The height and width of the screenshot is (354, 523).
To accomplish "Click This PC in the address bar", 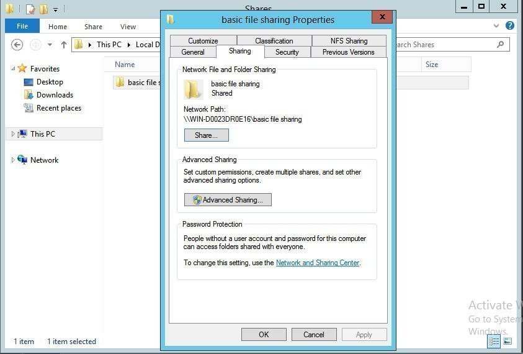I will pos(109,45).
